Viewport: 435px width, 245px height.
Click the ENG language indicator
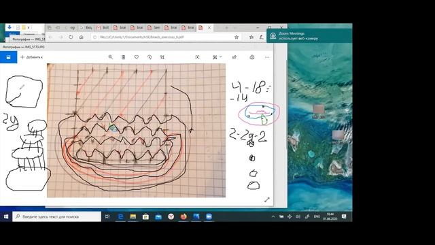point(317,216)
